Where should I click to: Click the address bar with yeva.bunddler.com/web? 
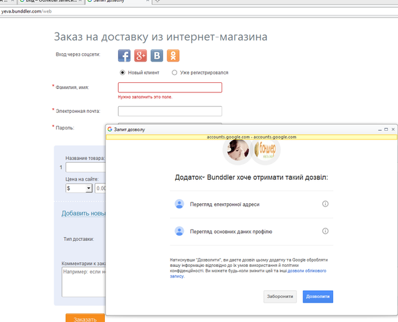coord(199,11)
